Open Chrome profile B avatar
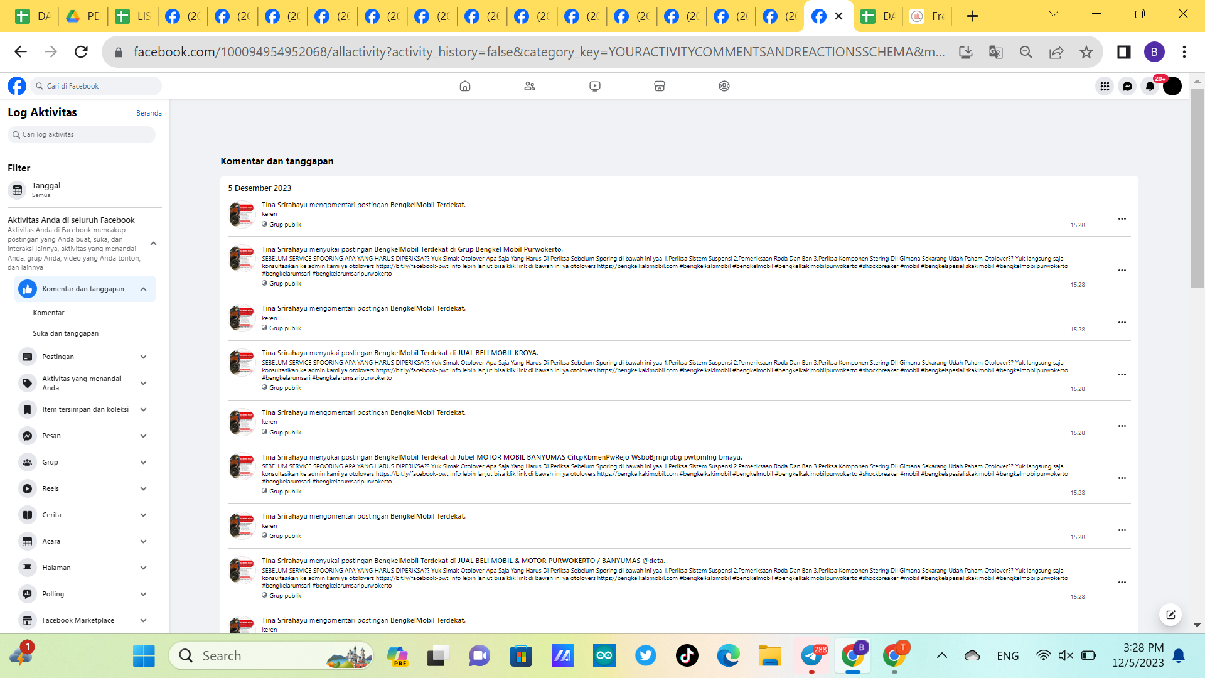Screen dimensions: 1205x678 (x=1154, y=52)
